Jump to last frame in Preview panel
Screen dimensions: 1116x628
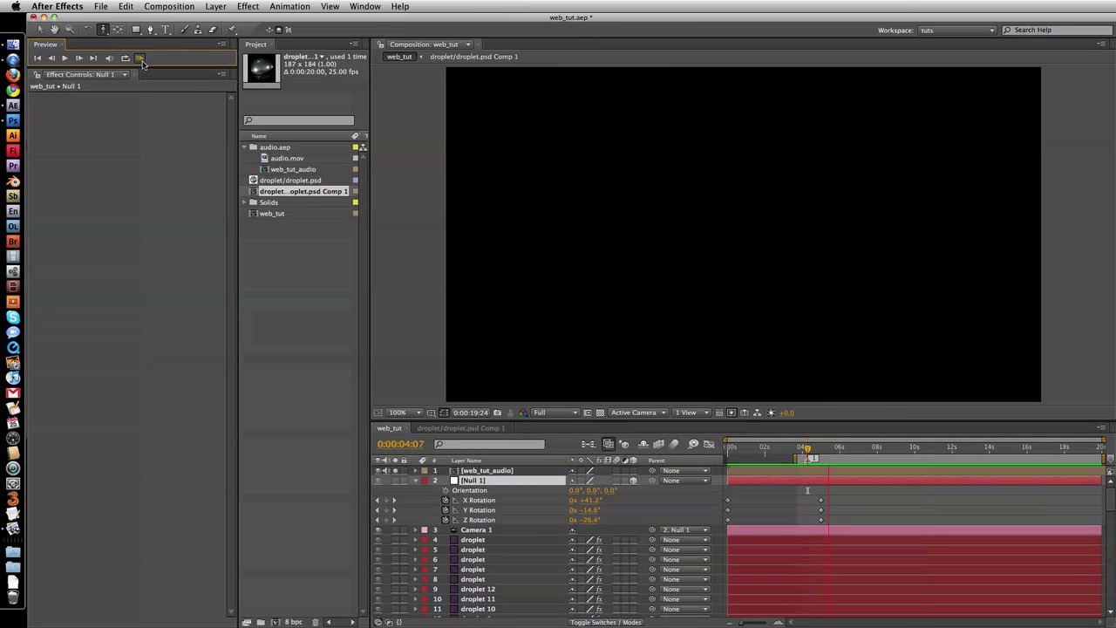pos(93,58)
